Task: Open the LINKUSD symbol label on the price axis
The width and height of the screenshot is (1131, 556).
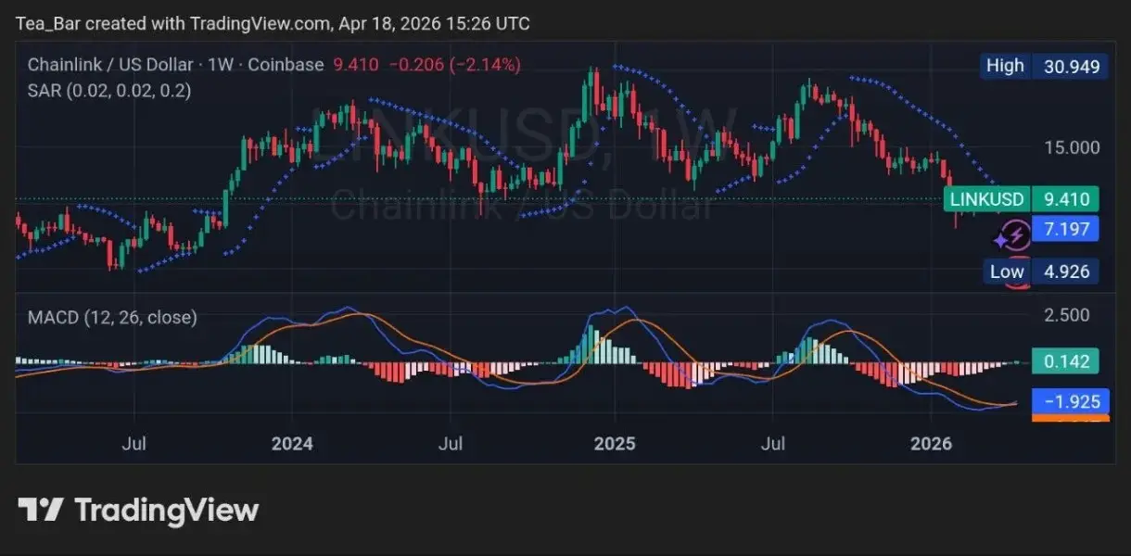Action: point(985,198)
